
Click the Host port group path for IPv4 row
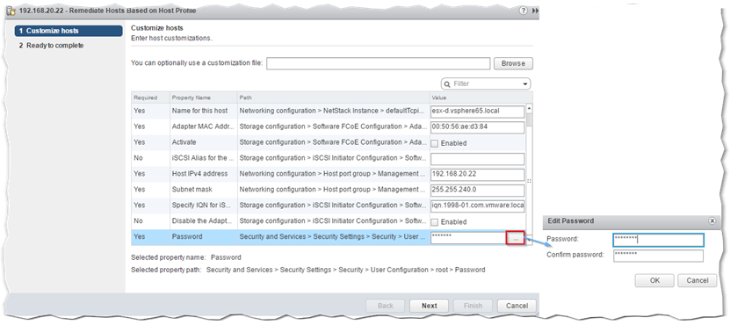[332, 174]
